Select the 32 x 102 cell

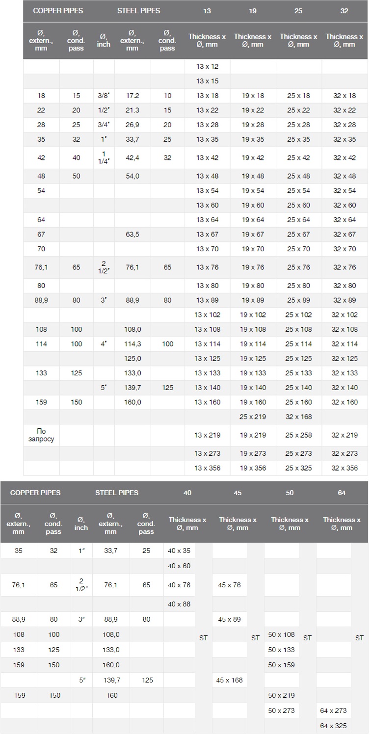click(344, 315)
